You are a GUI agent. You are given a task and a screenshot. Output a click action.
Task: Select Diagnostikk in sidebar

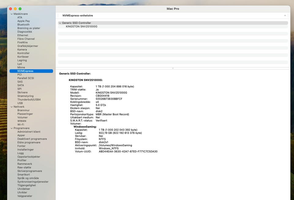click(25, 31)
